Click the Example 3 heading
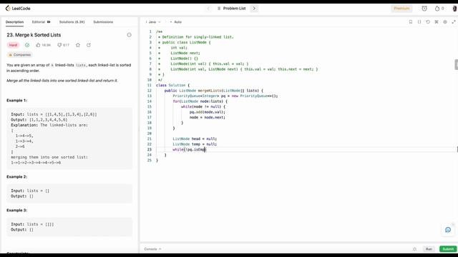Image resolution: width=458 pixels, height=257 pixels. coord(17,211)
